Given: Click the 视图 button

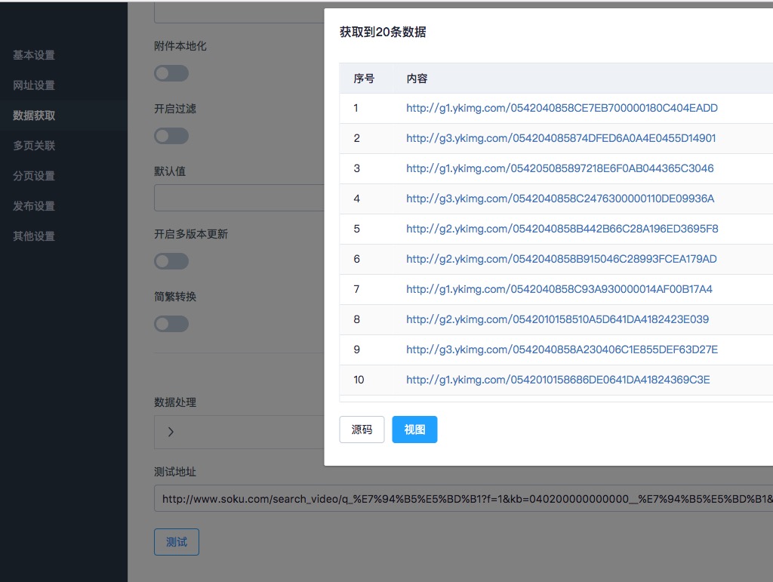Looking at the screenshot, I should pyautogui.click(x=414, y=430).
